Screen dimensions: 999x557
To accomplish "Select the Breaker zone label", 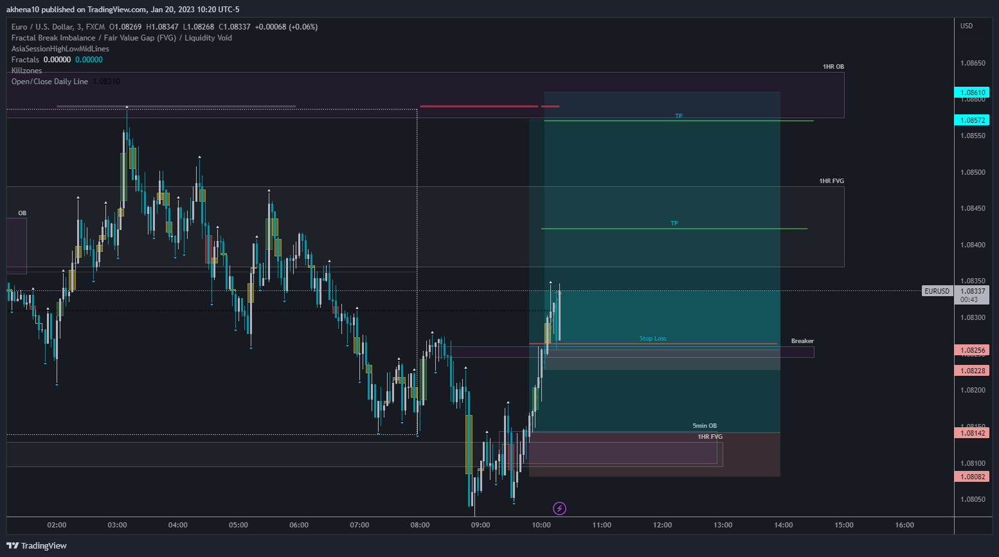I will (x=802, y=341).
